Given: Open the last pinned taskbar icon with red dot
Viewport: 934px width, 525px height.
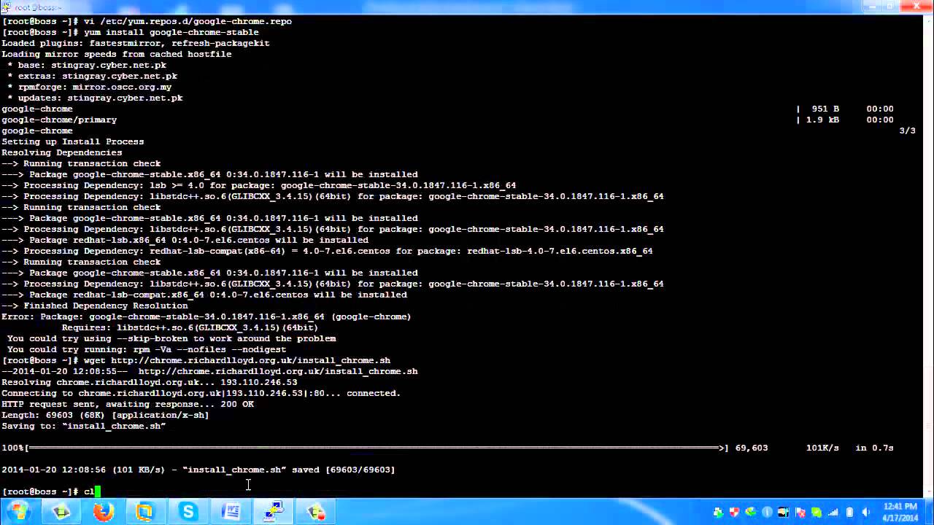Looking at the screenshot, I should tap(316, 512).
